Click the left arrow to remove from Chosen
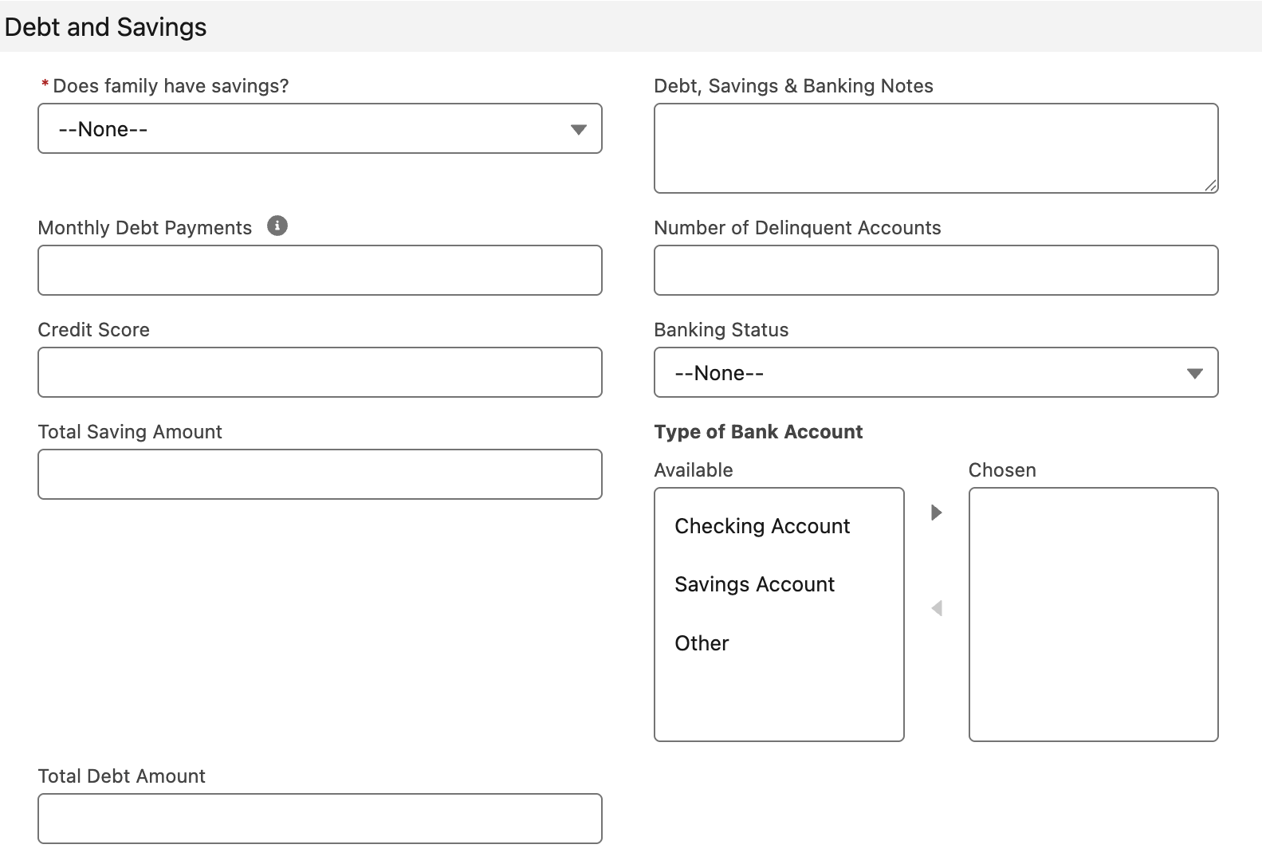 pyautogui.click(x=937, y=608)
